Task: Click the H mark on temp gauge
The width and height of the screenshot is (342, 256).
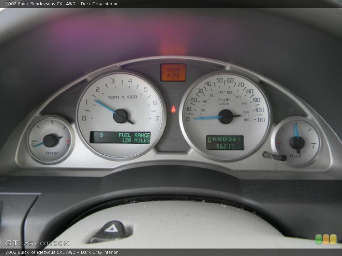Action: click(x=68, y=145)
